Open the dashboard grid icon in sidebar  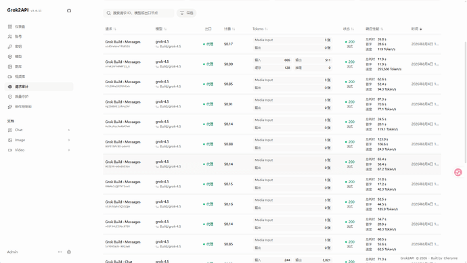pyautogui.click(x=10, y=26)
